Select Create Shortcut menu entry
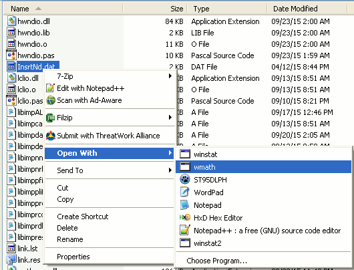The image size is (354, 270). (110, 217)
